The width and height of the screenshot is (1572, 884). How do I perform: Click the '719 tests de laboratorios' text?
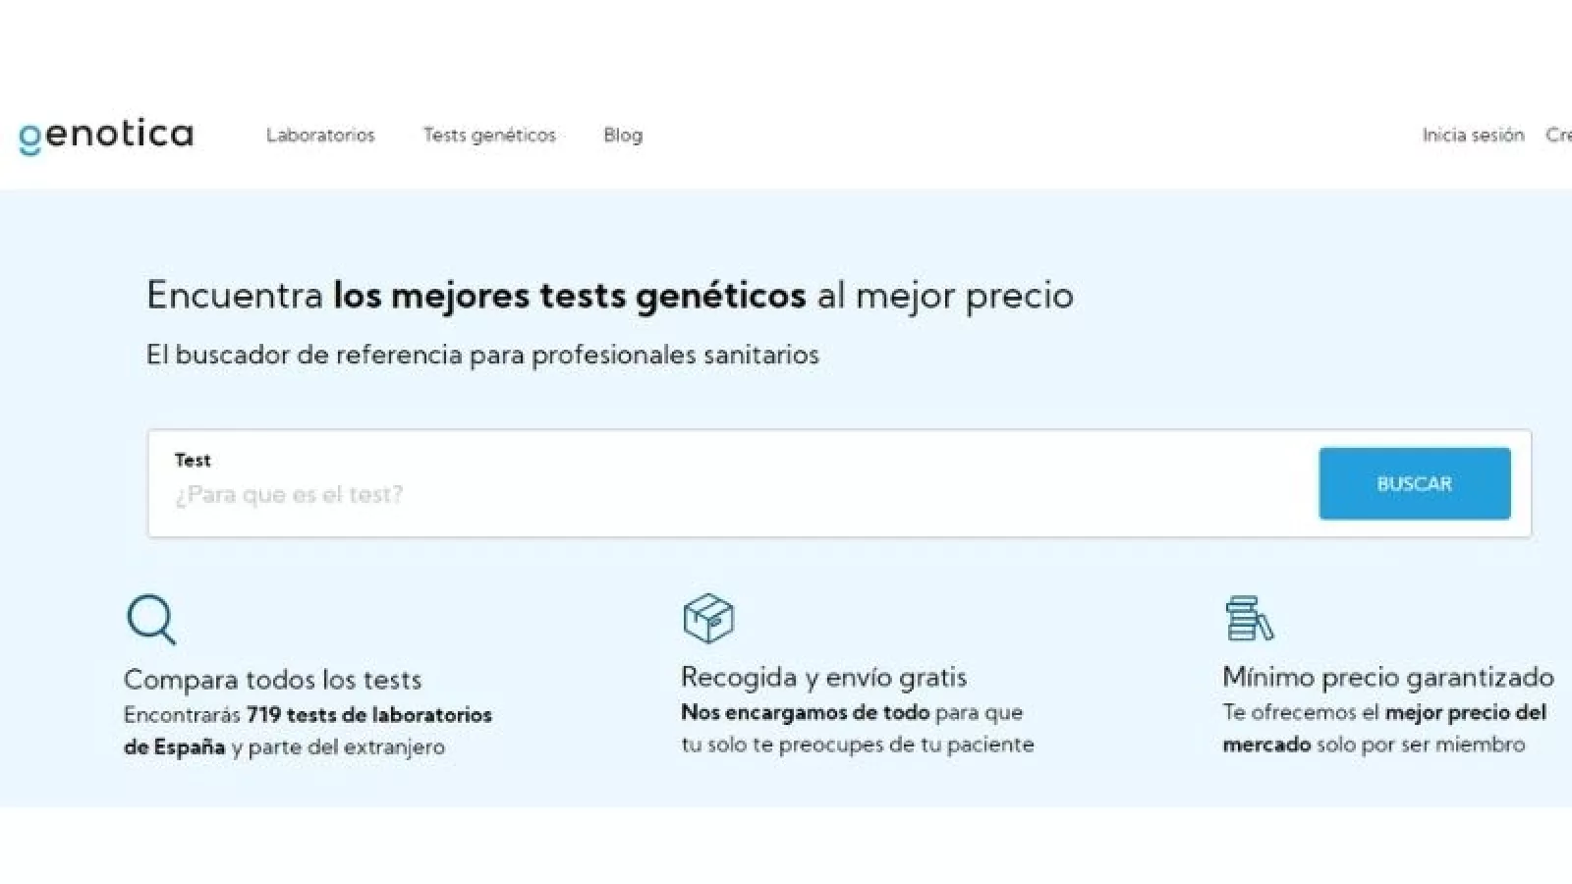(369, 715)
